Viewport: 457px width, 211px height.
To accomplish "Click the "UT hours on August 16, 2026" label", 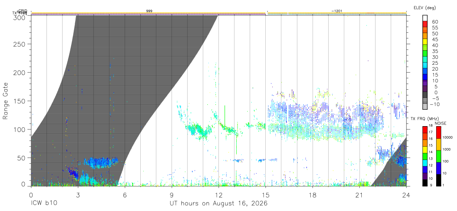I will (x=218, y=204).
